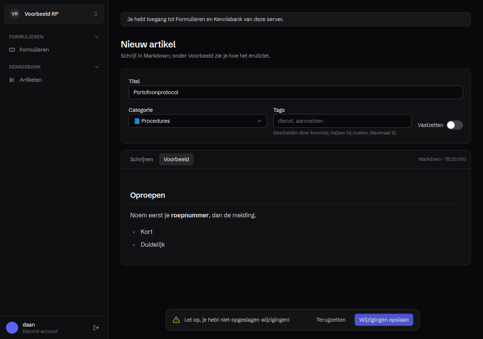Click the yellow warning triangle icon

coord(176,320)
